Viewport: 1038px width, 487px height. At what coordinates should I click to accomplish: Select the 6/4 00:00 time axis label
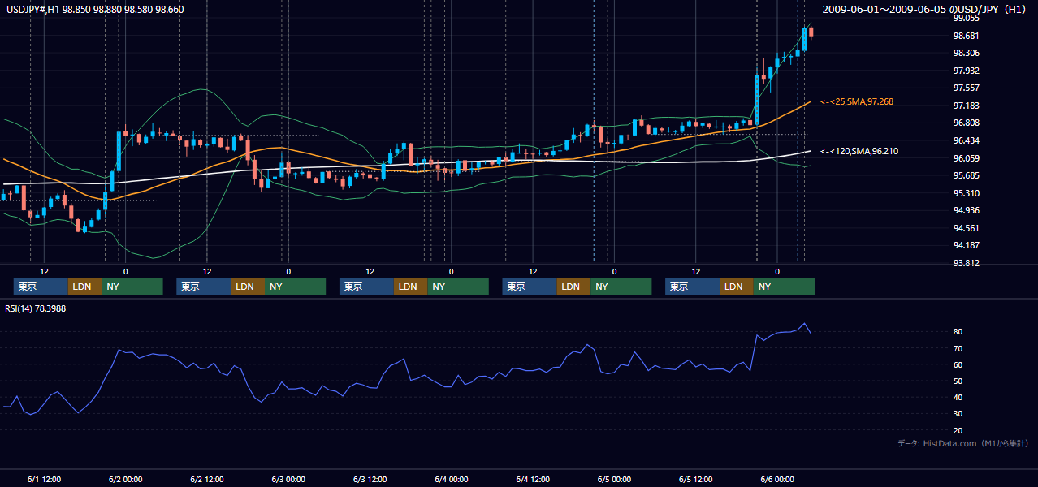coord(451,479)
